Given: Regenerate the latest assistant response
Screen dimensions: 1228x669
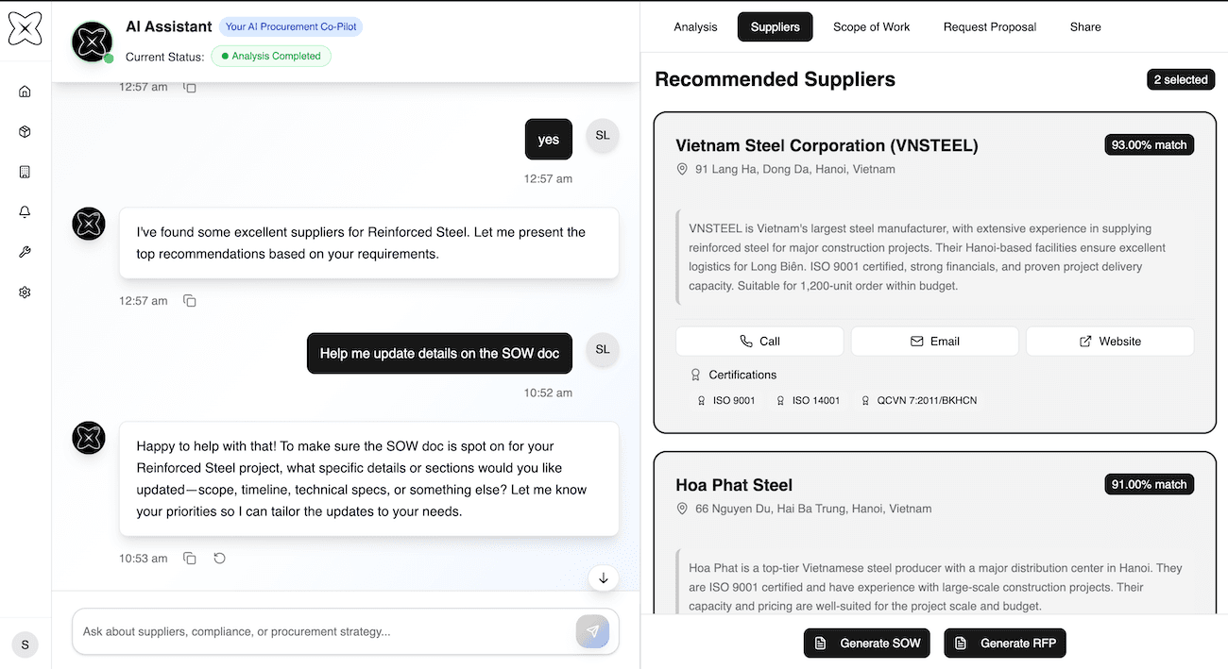Looking at the screenshot, I should 219,559.
